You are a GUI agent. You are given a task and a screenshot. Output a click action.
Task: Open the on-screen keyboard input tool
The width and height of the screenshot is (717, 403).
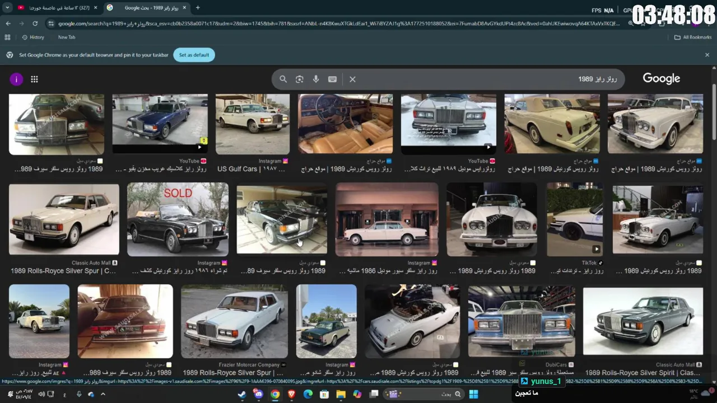click(x=332, y=79)
